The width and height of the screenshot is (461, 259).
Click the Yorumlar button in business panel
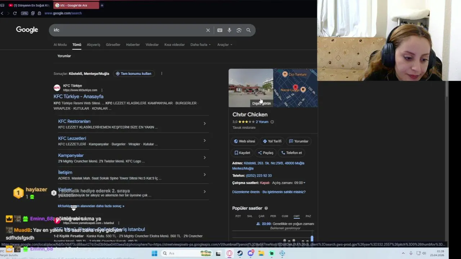point(299,141)
